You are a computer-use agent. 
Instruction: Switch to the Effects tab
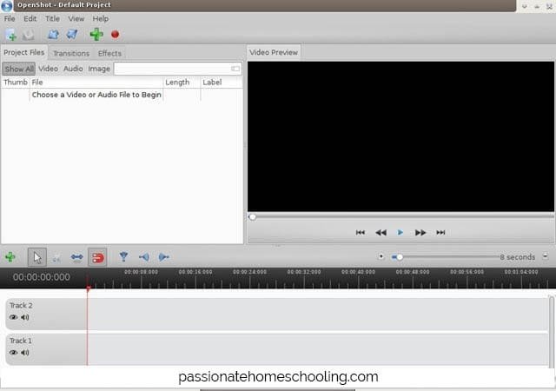pos(109,53)
